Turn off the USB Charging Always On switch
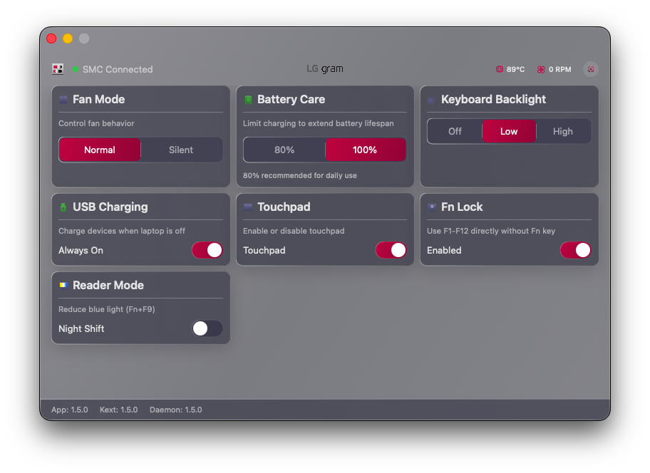Viewport: 650px width, 473px height. (207, 250)
